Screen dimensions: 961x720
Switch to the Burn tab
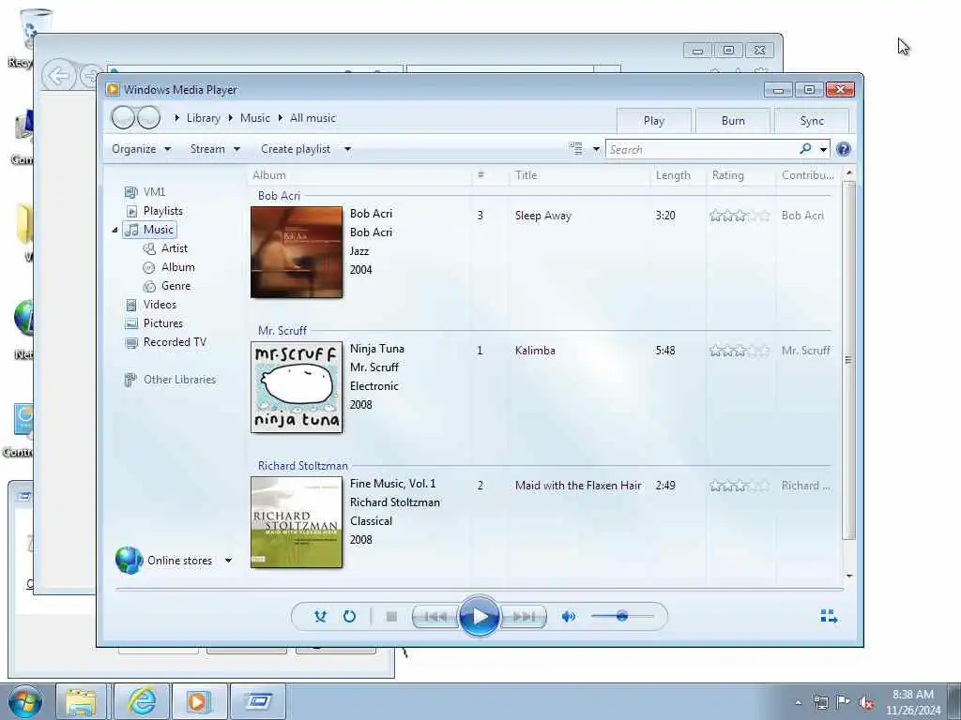(733, 121)
